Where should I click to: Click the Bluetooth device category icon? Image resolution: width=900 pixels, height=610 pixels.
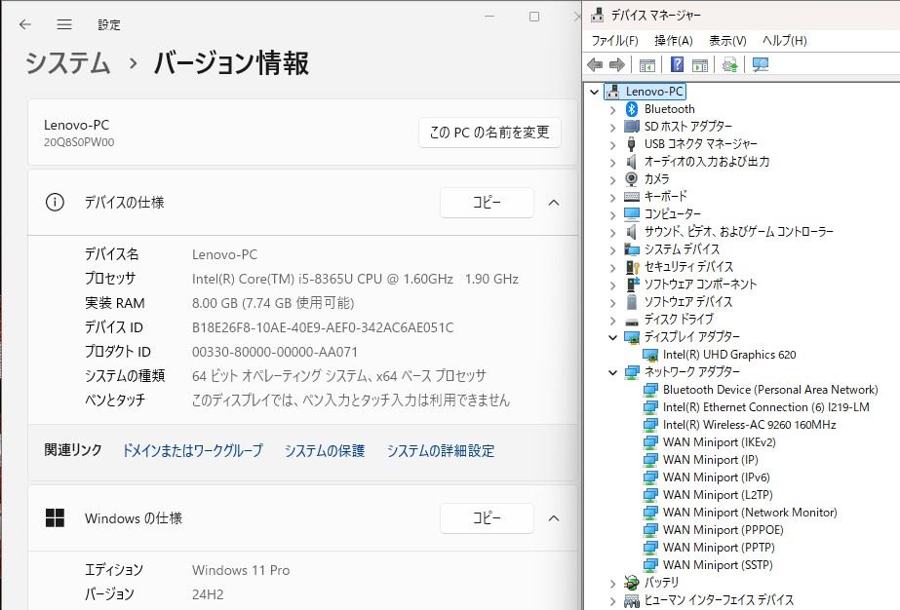point(632,109)
